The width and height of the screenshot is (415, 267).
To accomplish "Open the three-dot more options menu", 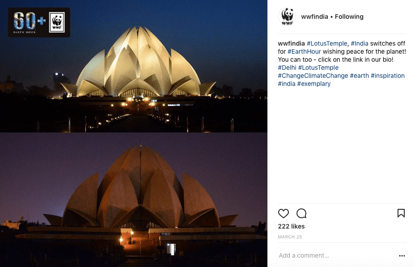I will tap(402, 256).
